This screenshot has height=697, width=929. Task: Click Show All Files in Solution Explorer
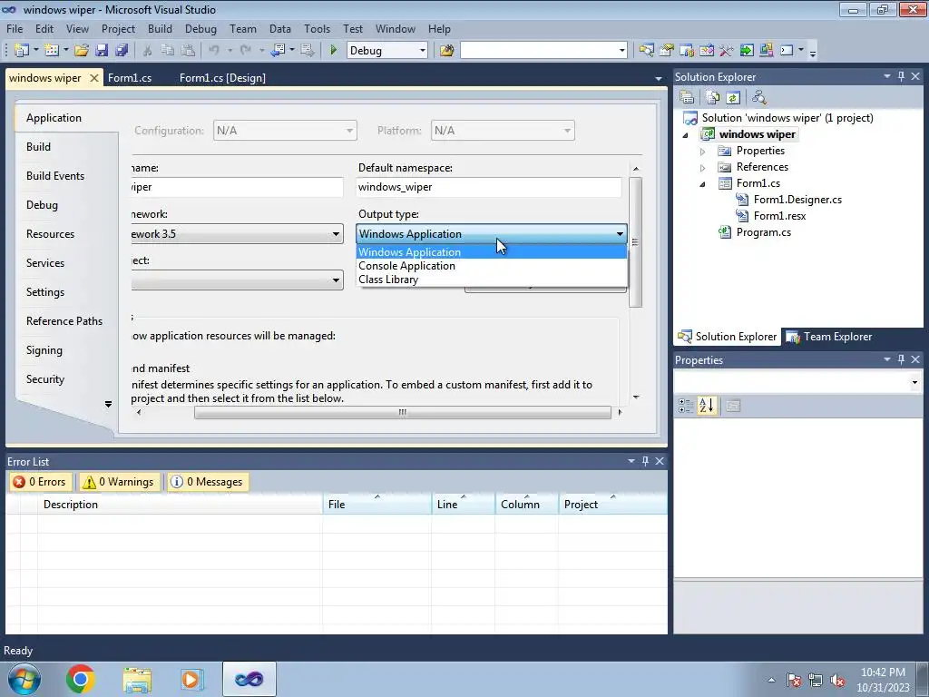(713, 98)
